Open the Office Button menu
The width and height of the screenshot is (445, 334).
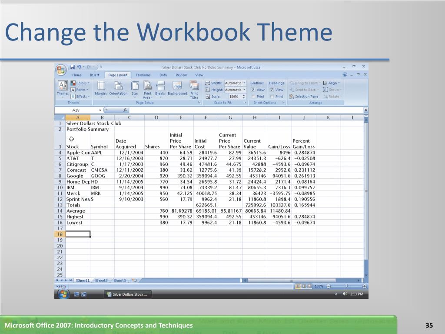tap(61, 70)
